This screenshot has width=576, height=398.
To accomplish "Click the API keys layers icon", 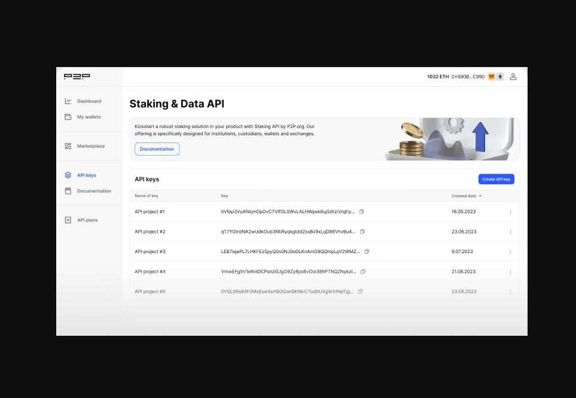I will (x=68, y=175).
